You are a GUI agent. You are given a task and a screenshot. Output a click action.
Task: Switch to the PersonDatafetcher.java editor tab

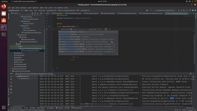pyautogui.click(x=127, y=13)
